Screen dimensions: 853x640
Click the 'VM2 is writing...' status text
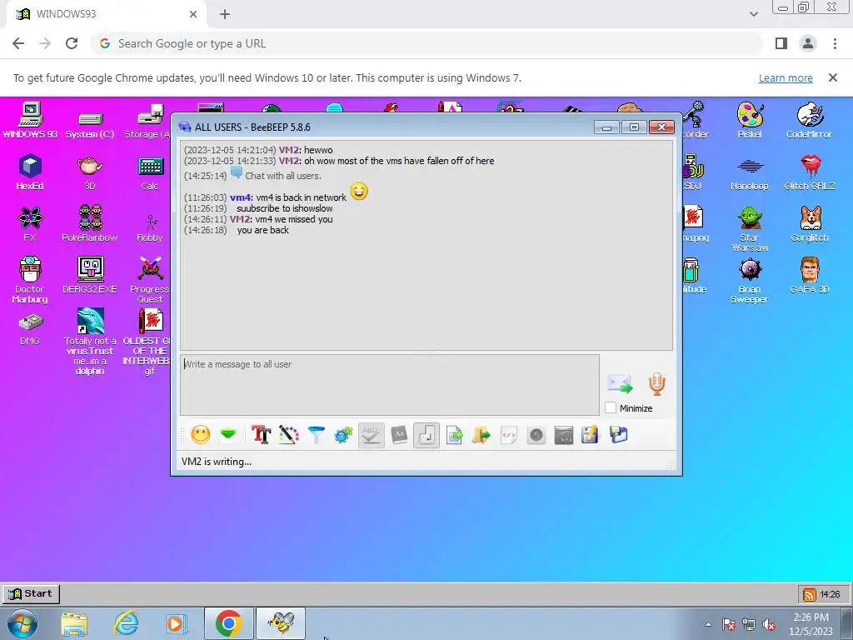click(x=217, y=462)
